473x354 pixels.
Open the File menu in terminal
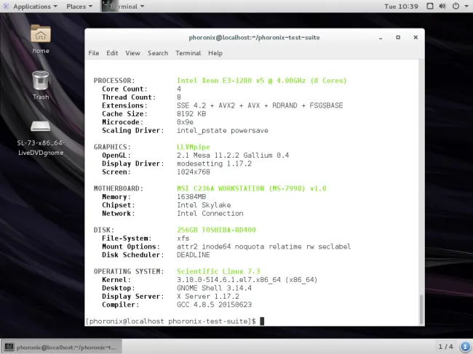[x=94, y=53]
